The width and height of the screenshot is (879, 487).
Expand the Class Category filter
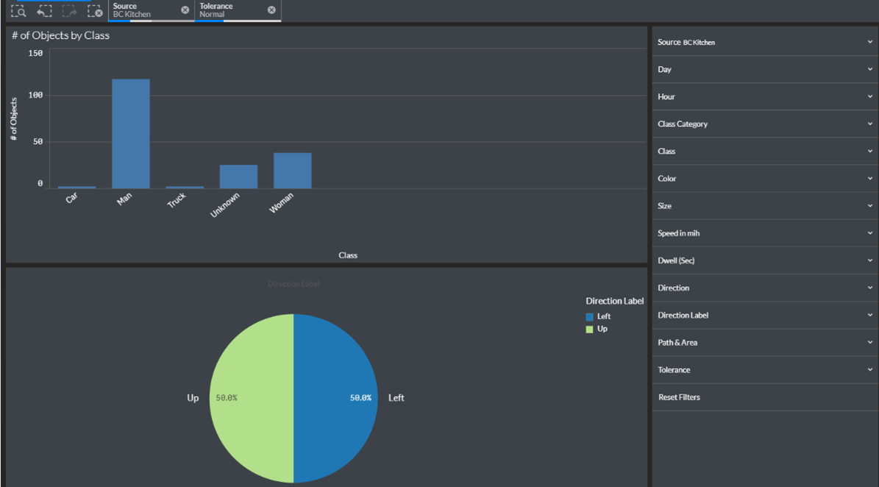point(765,124)
